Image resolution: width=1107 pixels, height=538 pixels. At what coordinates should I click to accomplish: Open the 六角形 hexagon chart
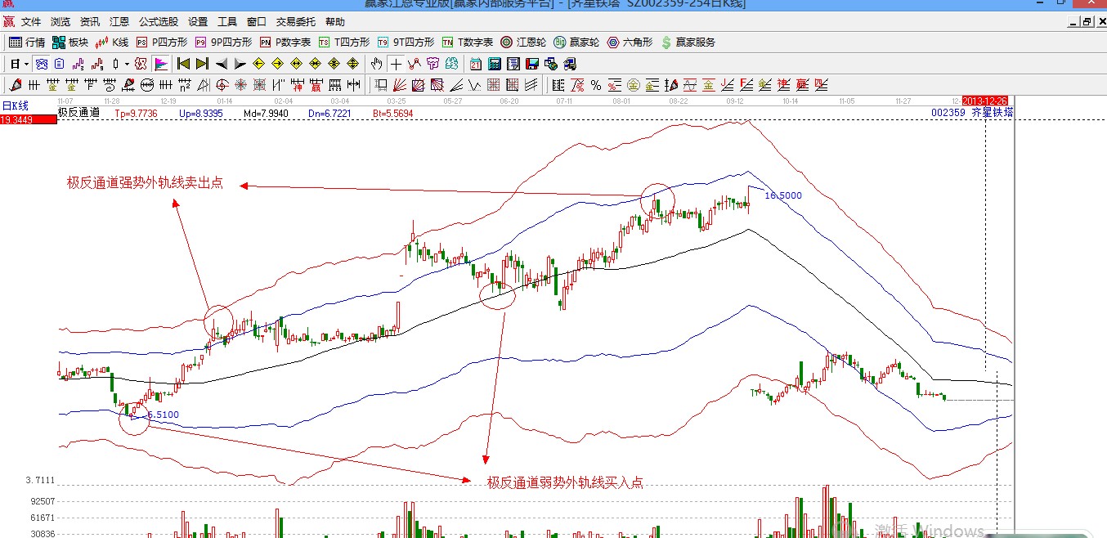tap(630, 43)
